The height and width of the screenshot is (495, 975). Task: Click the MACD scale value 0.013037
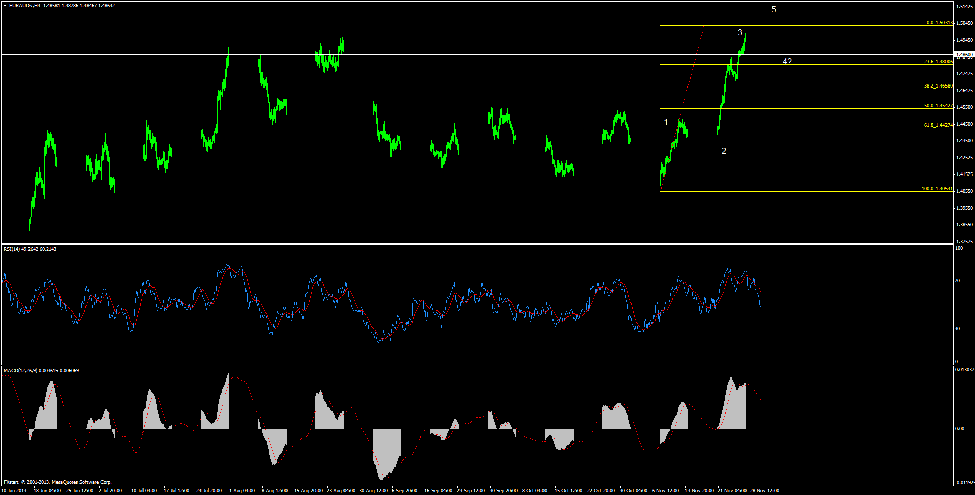click(x=964, y=370)
